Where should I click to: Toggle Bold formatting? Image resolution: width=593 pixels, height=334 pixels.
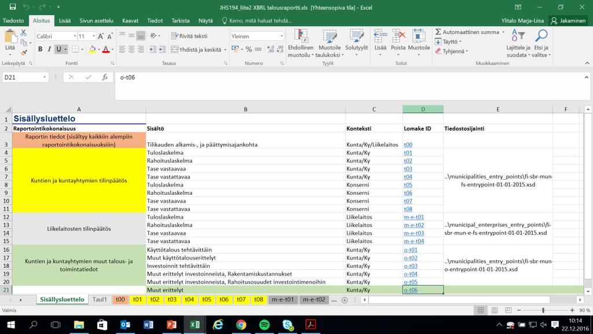tap(40, 49)
